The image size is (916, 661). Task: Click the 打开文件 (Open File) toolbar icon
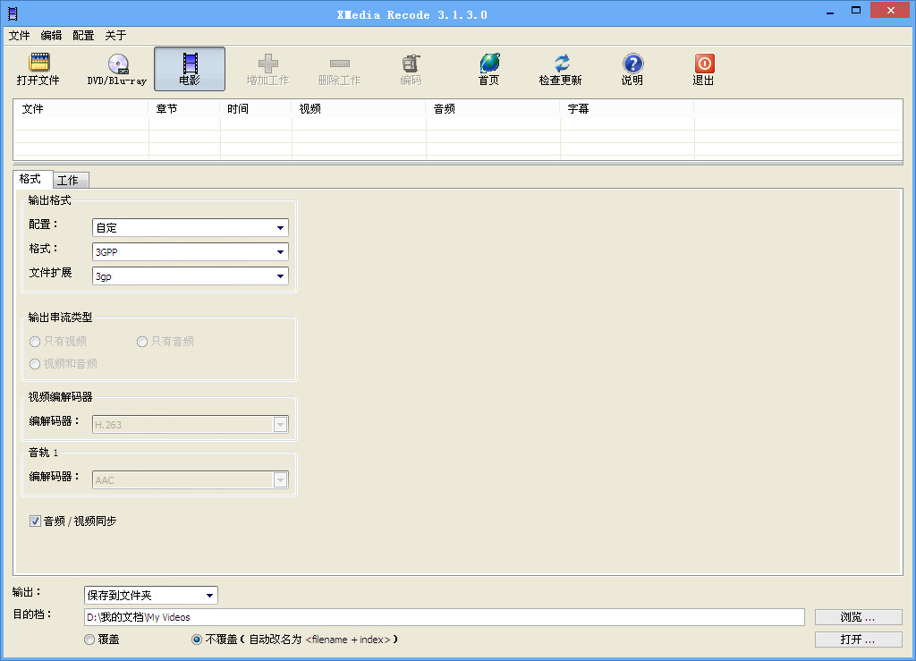(38, 63)
